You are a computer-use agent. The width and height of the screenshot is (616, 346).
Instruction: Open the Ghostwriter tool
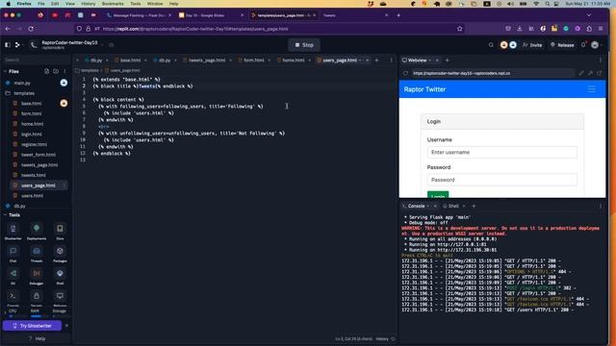tap(13, 232)
